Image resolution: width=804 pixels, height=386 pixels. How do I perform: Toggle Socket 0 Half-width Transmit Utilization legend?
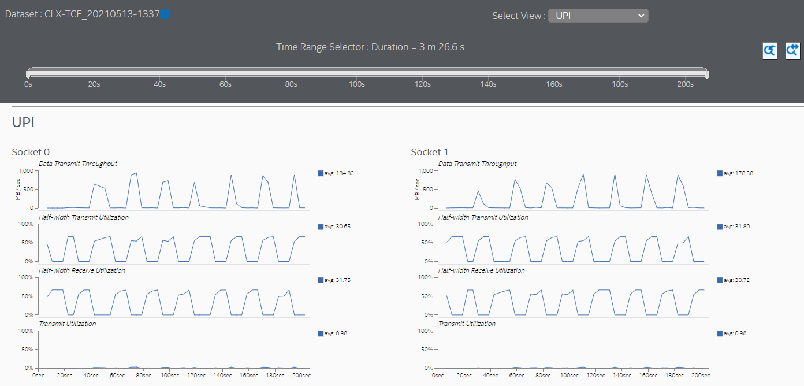pyautogui.click(x=321, y=227)
